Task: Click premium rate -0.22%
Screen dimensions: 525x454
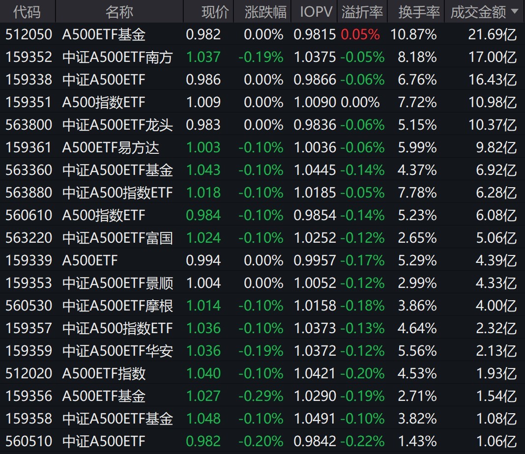Action: tap(363, 441)
